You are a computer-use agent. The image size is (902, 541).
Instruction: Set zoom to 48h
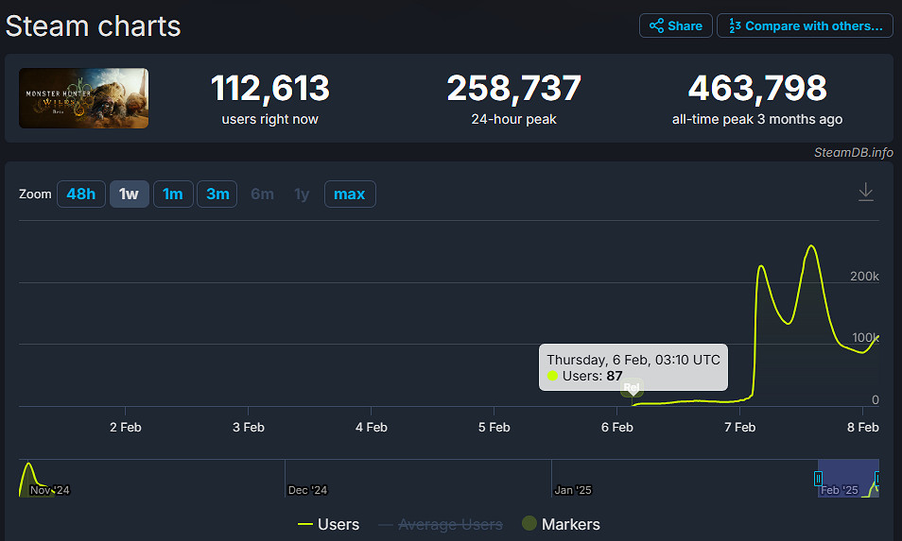[80, 194]
